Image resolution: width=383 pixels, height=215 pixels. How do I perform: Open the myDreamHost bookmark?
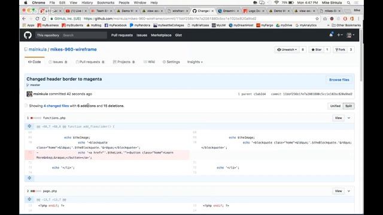pyautogui.click(x=241, y=25)
